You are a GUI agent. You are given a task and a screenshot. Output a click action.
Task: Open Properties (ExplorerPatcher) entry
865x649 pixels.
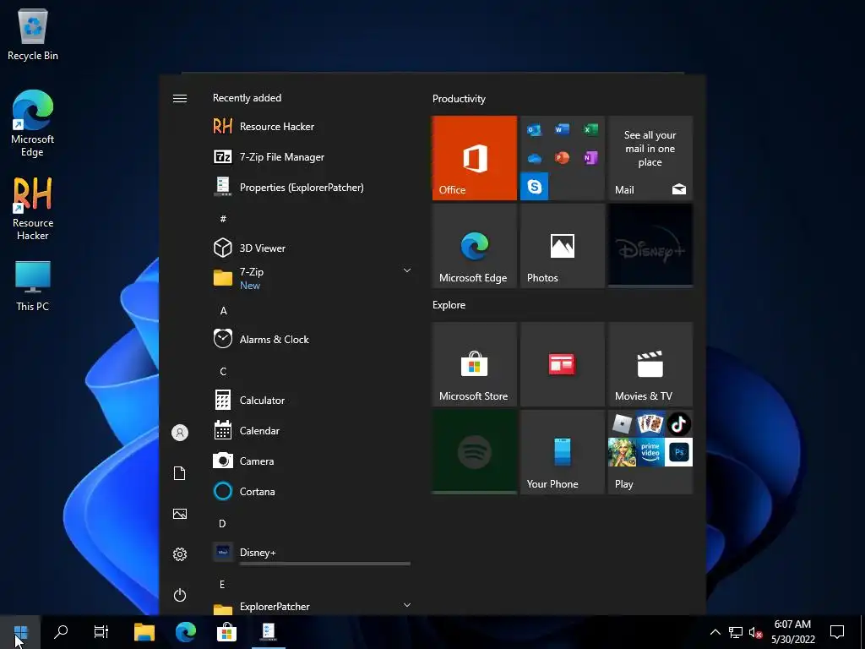[311, 187]
